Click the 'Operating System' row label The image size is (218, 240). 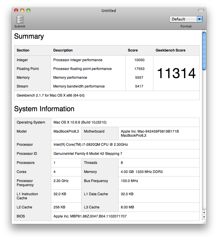(31, 122)
